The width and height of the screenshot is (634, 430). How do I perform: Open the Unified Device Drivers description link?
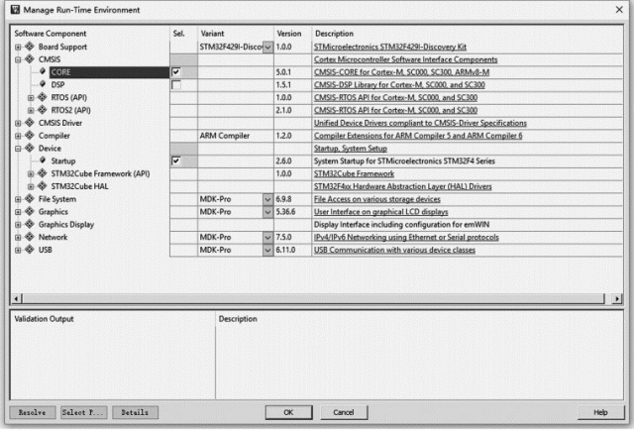[x=420, y=123]
